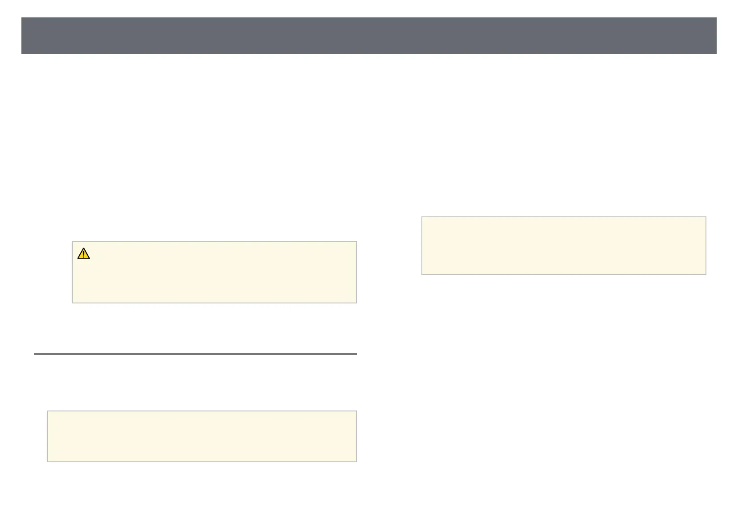Click the white margin below the bottom-left note box

tap(202, 491)
